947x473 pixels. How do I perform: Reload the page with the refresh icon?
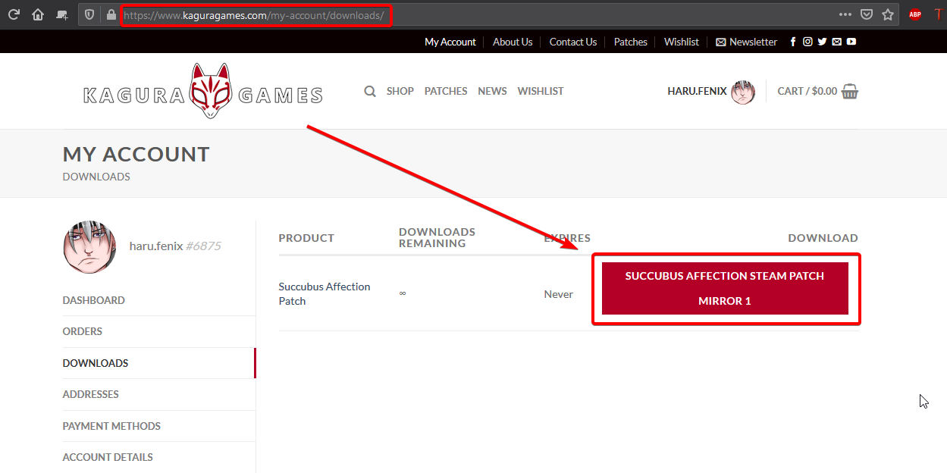pos(14,14)
